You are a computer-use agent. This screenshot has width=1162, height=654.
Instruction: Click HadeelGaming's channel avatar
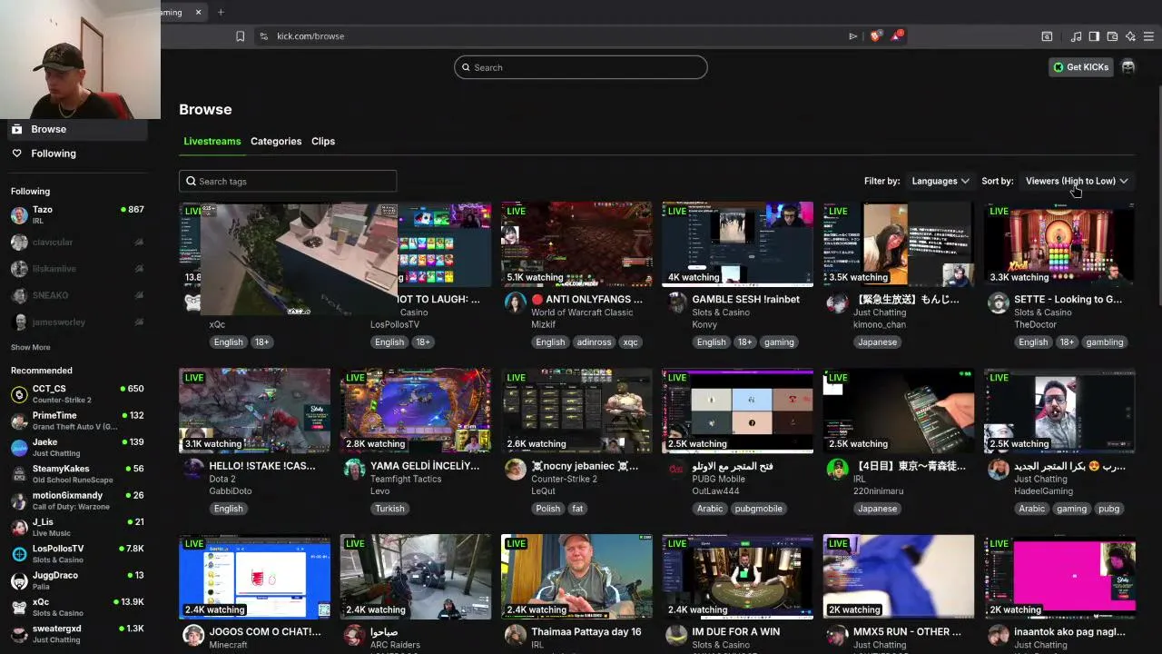tap(999, 469)
